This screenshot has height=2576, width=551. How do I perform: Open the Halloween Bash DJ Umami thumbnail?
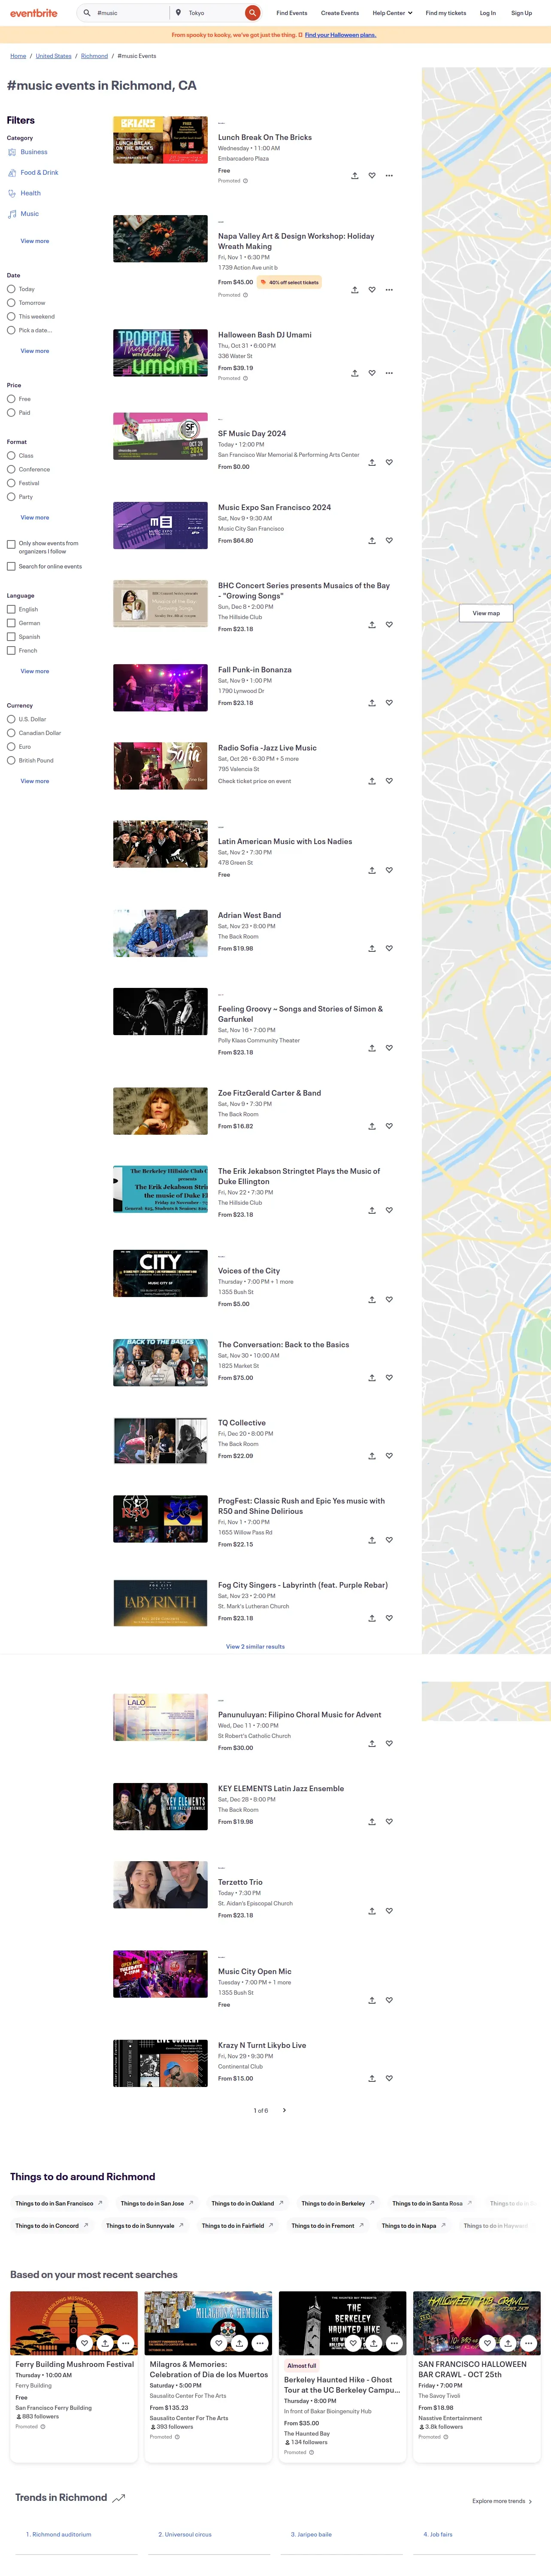[x=160, y=353]
